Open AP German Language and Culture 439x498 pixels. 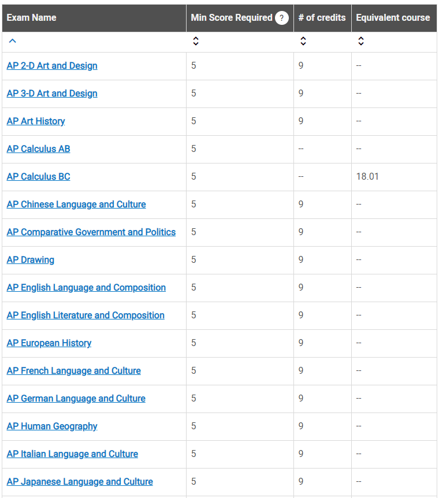(x=76, y=399)
